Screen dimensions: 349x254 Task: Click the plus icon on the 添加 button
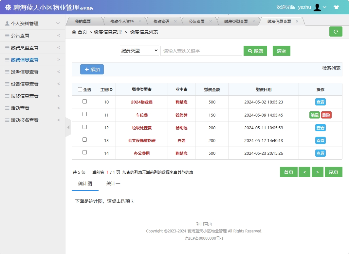(x=86, y=69)
